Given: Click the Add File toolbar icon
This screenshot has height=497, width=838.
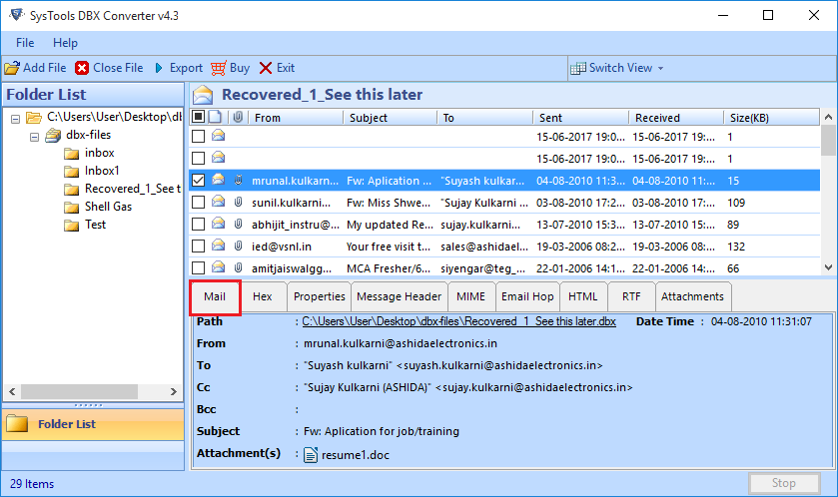Looking at the screenshot, I should click(12, 68).
